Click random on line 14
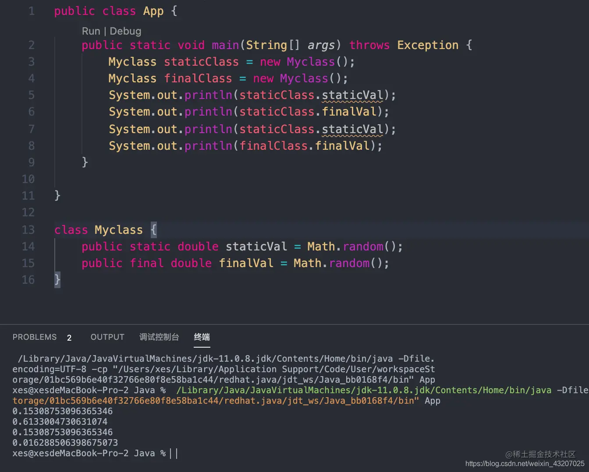The width and height of the screenshot is (589, 472). point(363,247)
